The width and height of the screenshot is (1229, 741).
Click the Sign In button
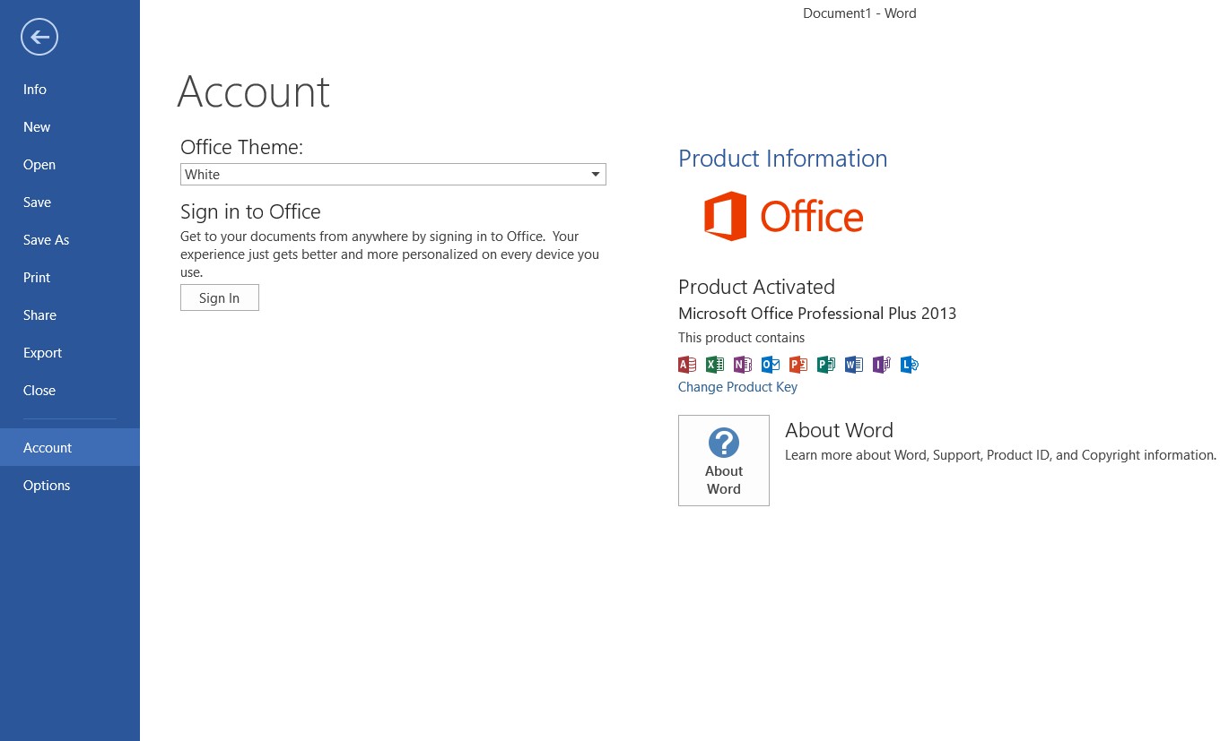click(x=219, y=297)
